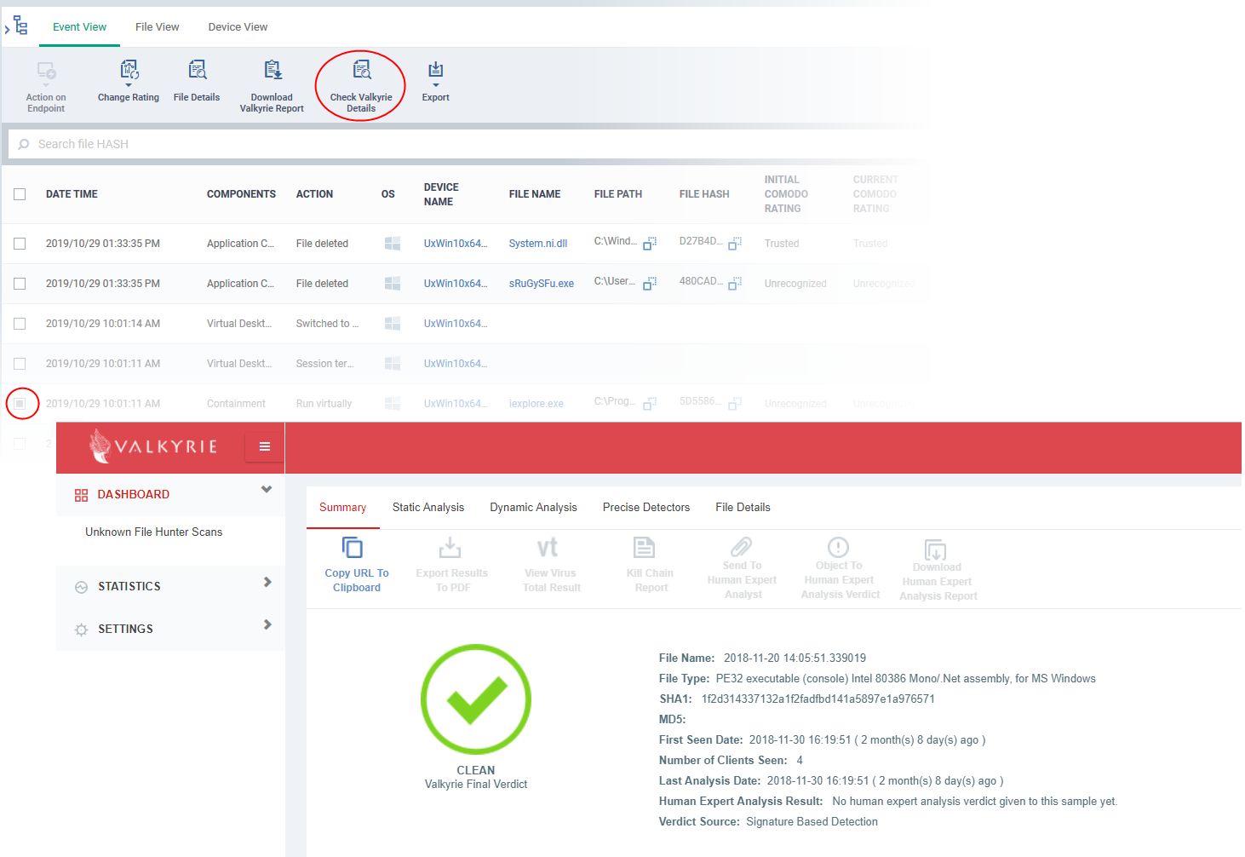Copy file hash D27B4D in first row
The image size is (1245, 857).
735,244
